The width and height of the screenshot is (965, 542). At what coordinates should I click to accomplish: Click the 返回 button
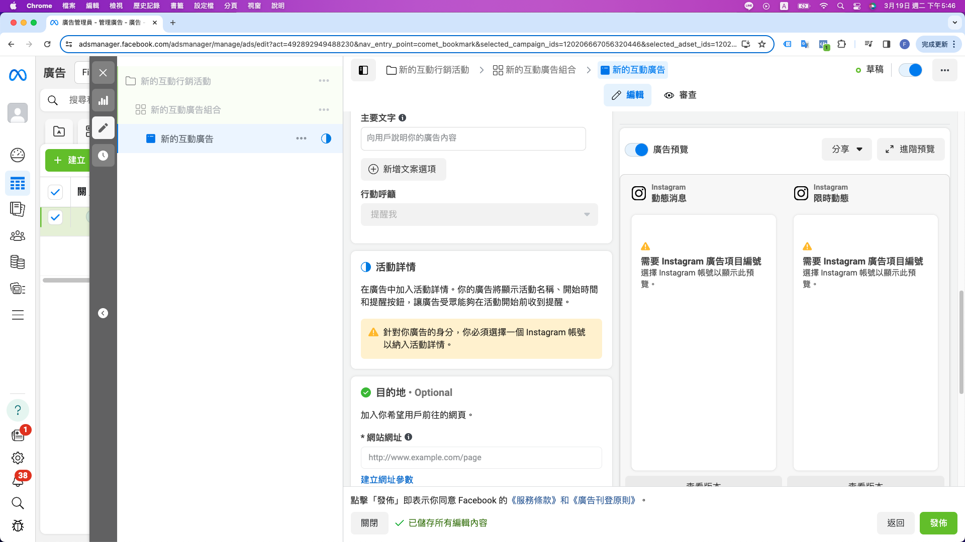click(896, 523)
